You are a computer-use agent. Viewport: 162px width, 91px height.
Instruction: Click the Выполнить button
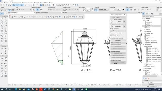click(x=118, y=40)
